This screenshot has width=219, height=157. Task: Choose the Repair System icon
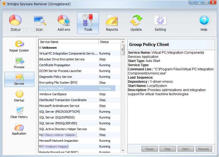(19, 44)
